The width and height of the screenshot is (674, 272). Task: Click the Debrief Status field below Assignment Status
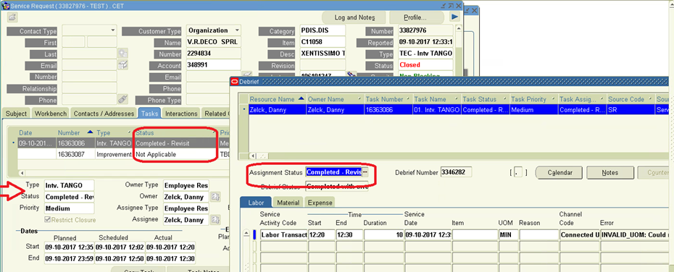tap(336, 186)
